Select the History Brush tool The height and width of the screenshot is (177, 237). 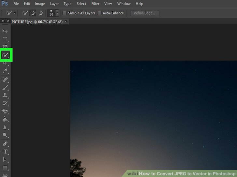[x=5, y=103]
